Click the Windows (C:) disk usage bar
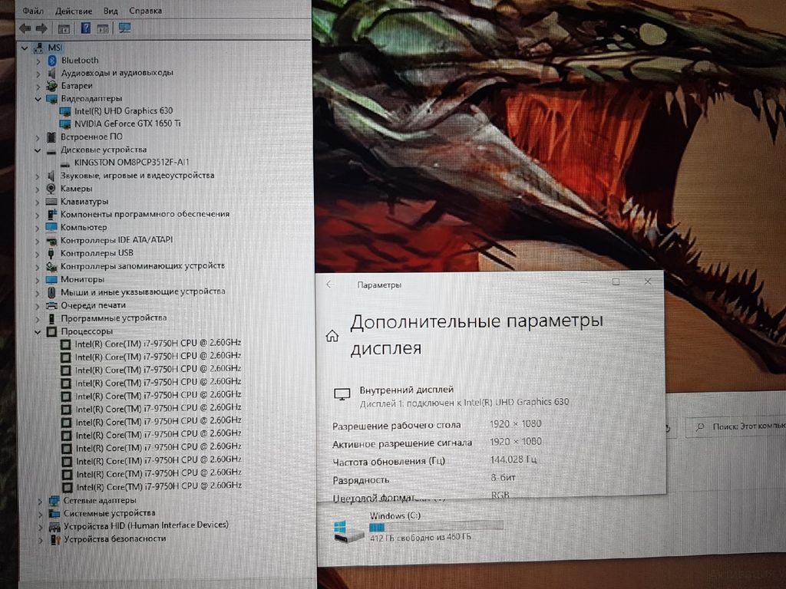Viewport: 786px width, 589px height. [436, 526]
